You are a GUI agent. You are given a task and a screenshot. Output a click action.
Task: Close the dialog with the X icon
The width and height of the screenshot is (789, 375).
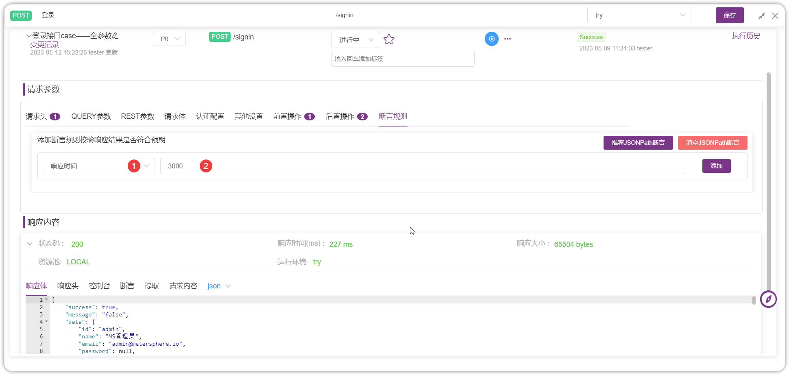[x=775, y=15]
